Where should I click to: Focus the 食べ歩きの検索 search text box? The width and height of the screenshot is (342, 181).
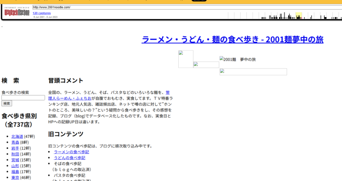(x=23, y=98)
